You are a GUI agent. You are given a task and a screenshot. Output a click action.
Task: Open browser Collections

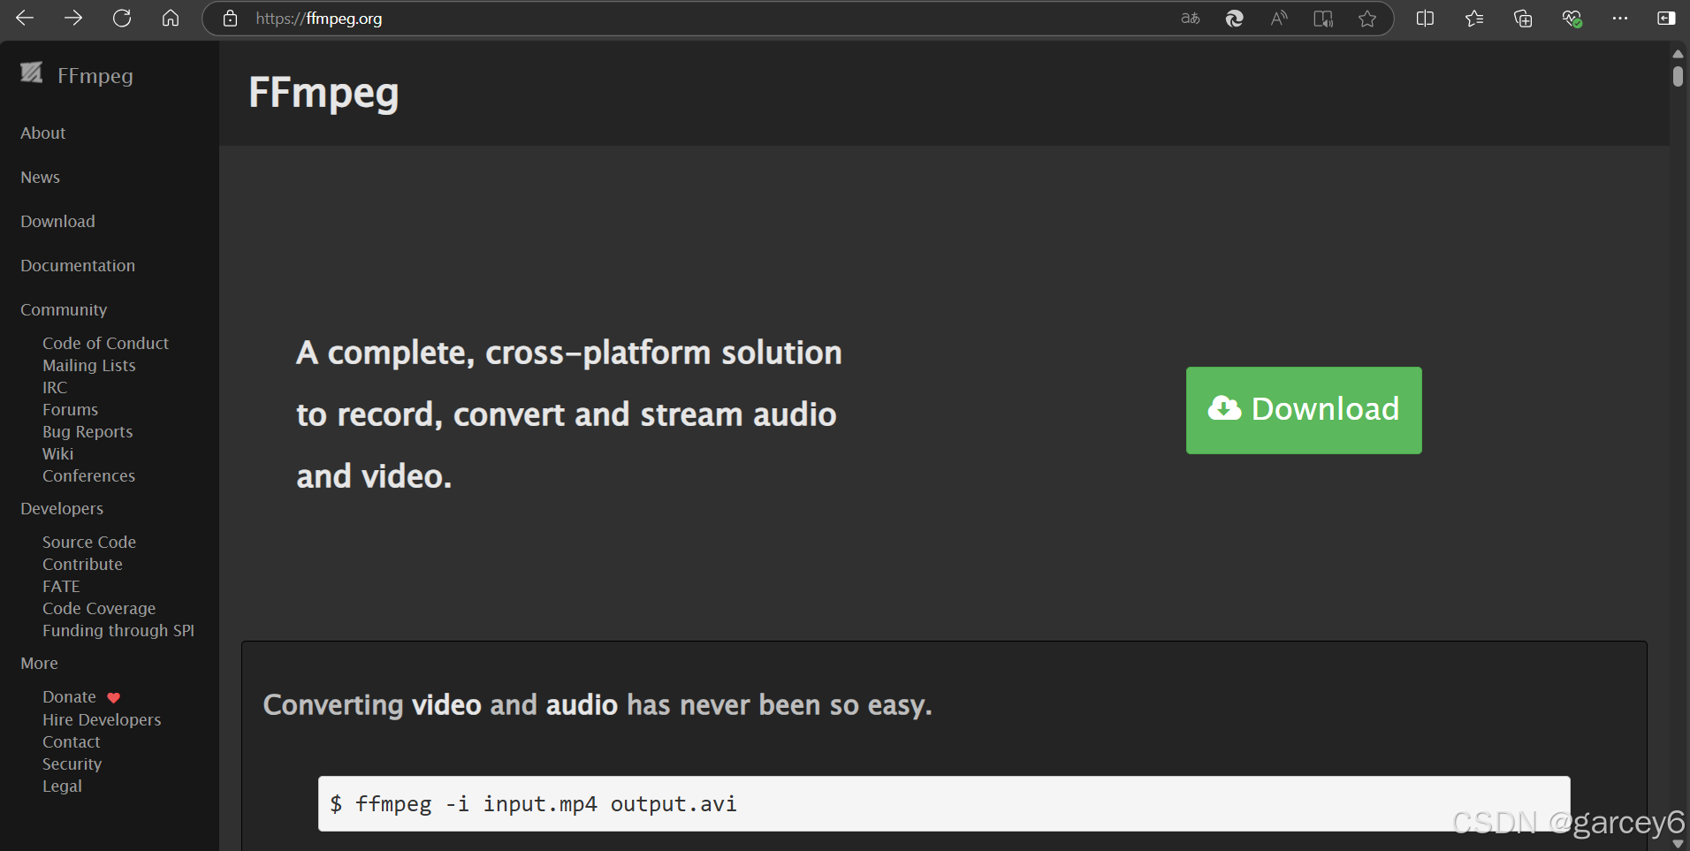point(1522,19)
